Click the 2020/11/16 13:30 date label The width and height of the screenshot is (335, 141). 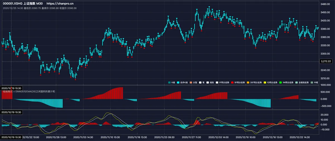(137, 137)
